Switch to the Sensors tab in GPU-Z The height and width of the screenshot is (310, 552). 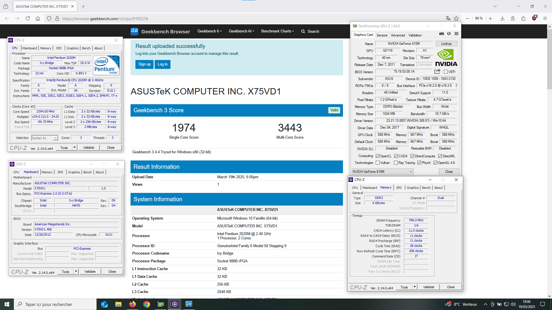[382, 35]
